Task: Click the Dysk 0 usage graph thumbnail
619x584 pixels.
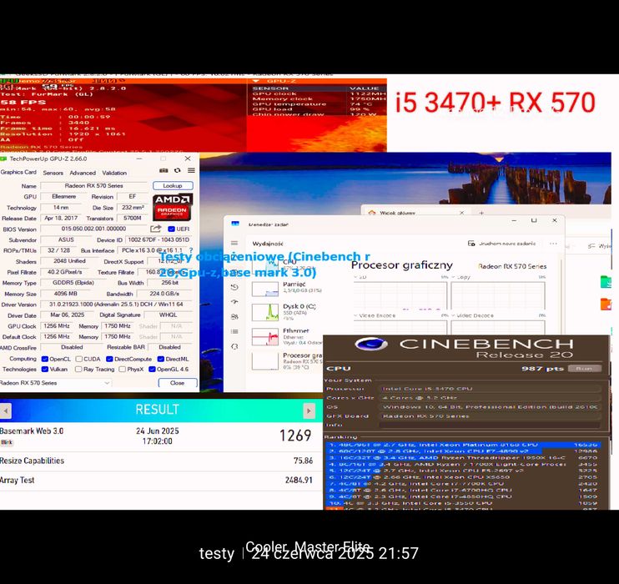Action: coord(265,312)
